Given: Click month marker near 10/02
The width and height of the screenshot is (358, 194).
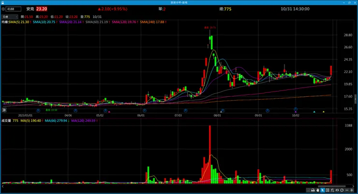Looking at the screenshot, I should [296, 109].
